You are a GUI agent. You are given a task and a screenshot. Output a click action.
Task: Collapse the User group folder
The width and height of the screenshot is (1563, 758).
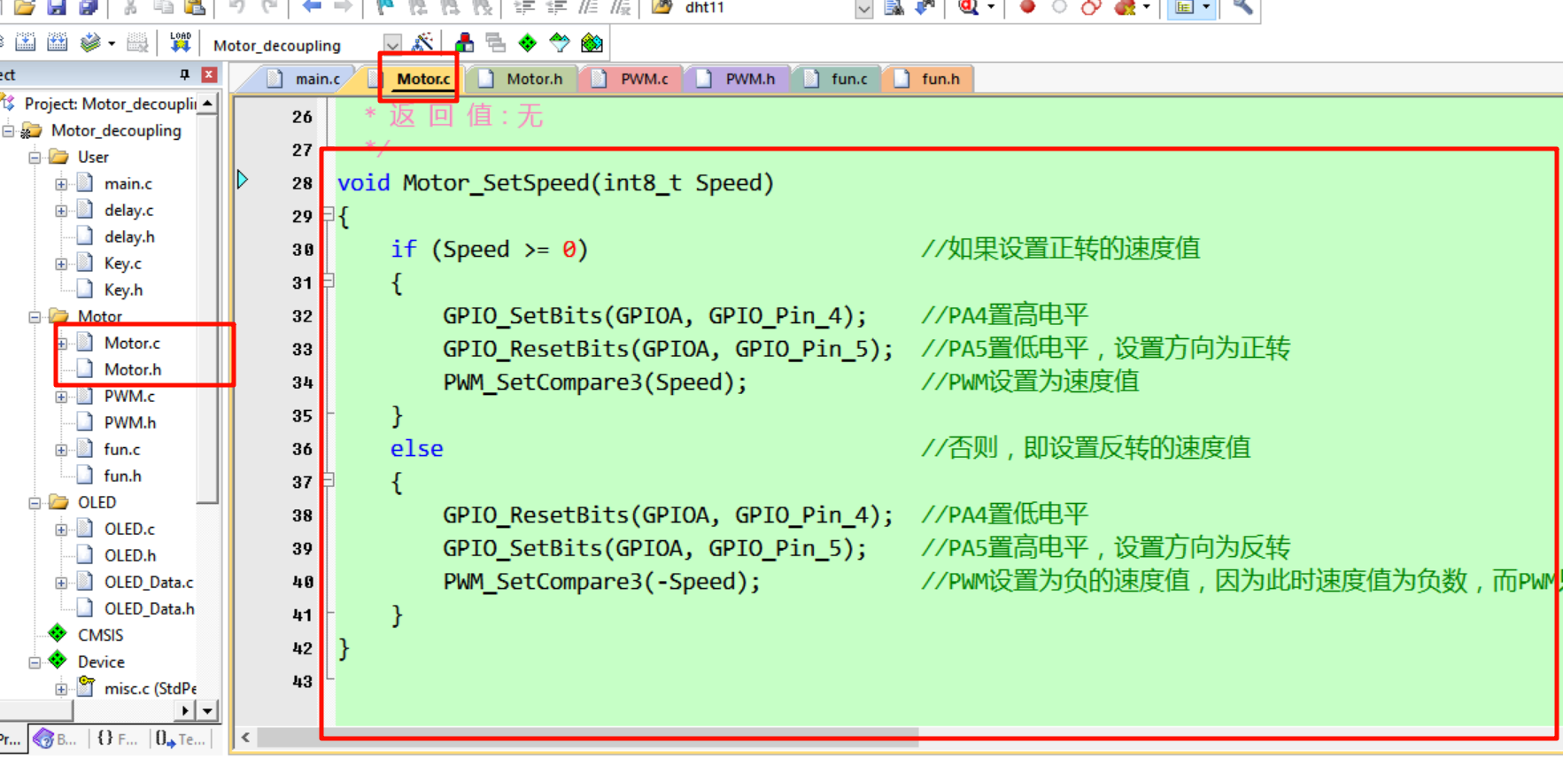35,158
